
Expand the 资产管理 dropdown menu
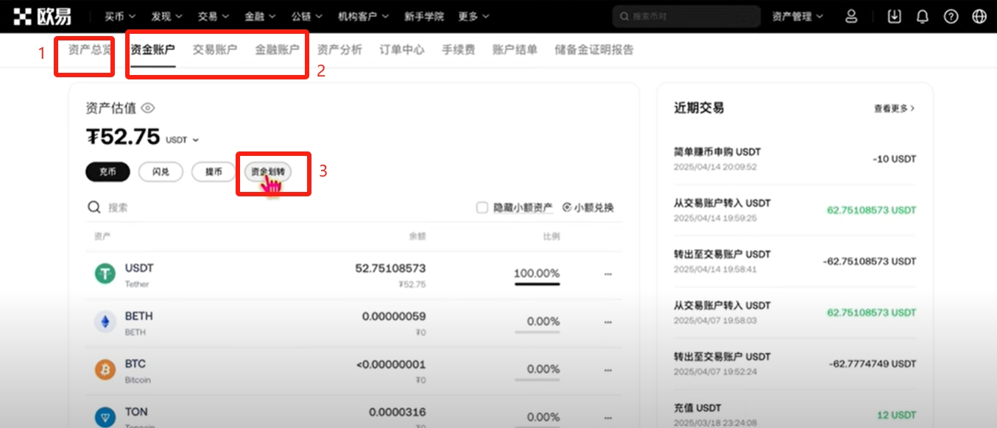(797, 16)
